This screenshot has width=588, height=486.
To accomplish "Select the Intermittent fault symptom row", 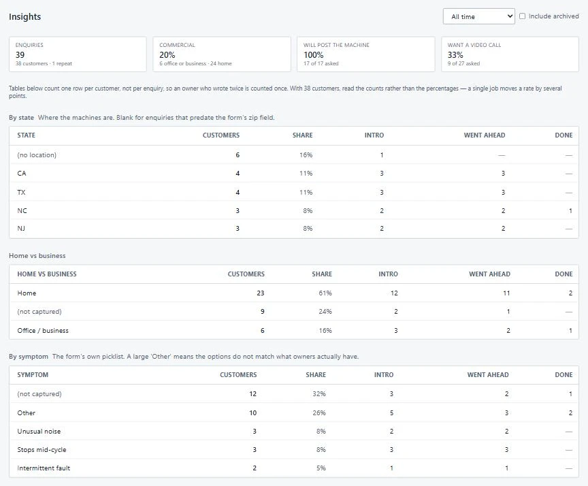I will coord(294,468).
